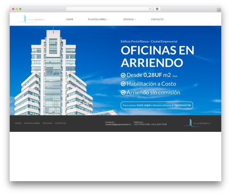Click the Desde 0,28UF m2 text
This screenshot has height=195, width=231.
(x=152, y=75)
